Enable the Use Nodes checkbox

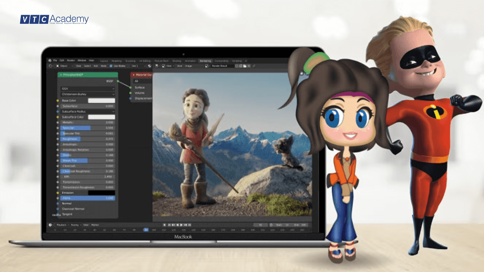110,66
